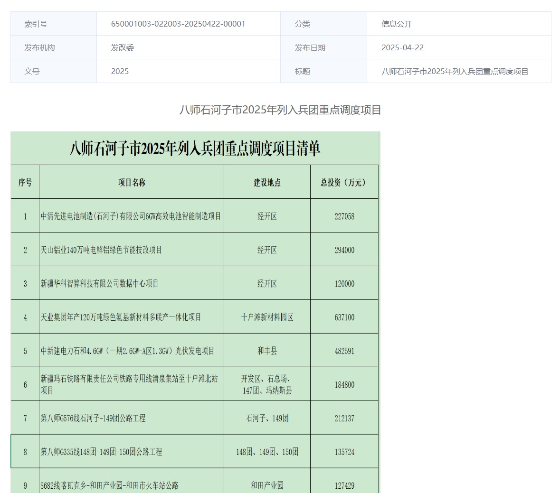560x493 pixels.
Task: Select project 新疆华科智算科技有限公司数据中心项目
Action: pyautogui.click(x=99, y=284)
